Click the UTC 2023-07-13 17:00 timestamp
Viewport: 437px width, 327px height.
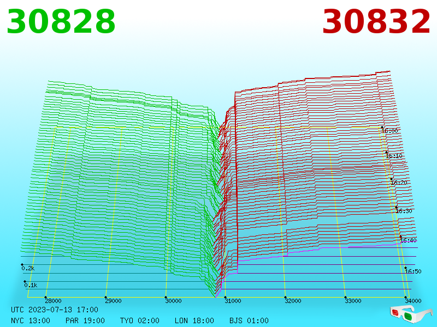tap(55, 310)
